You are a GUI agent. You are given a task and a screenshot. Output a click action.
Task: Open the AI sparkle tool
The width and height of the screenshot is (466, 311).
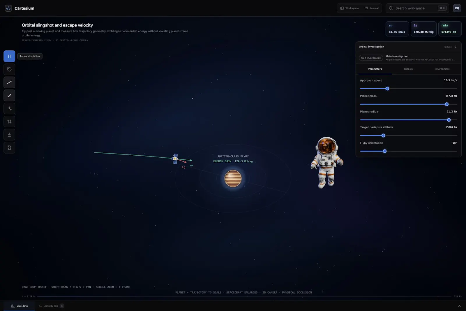click(9, 108)
